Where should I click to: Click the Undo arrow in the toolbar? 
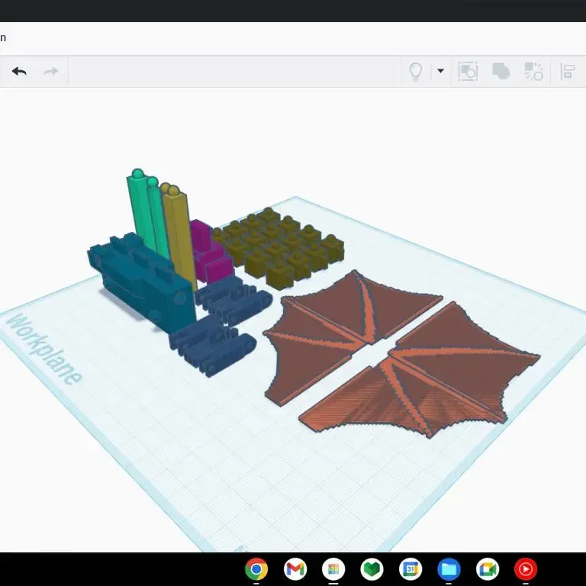tap(19, 71)
